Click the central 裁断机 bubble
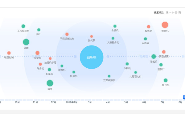Image resolution: width=185 pixels, height=115 pixels. 92,57
